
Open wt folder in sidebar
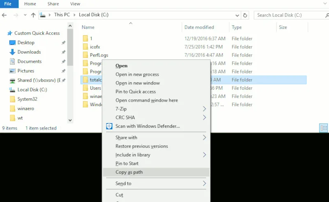(x=20, y=118)
